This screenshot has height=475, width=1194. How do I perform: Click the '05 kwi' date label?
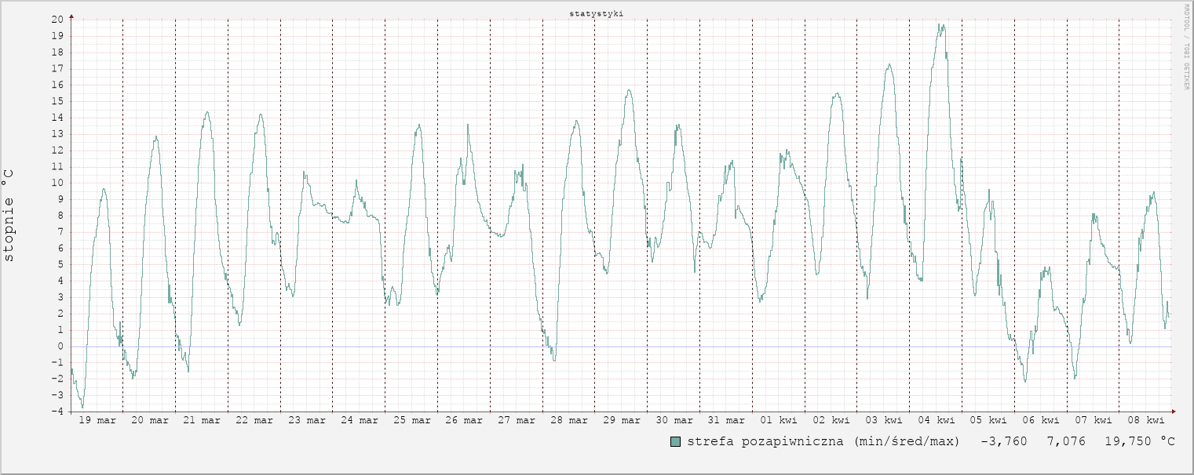coord(988,420)
